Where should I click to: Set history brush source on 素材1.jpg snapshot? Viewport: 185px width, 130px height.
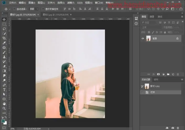142,86
